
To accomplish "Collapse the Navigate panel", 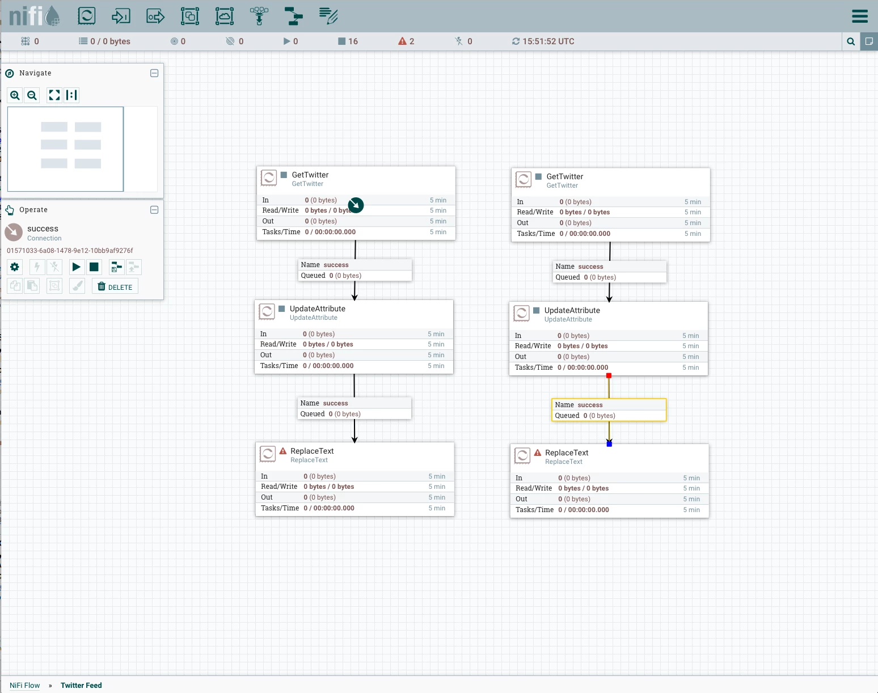I will pos(154,73).
